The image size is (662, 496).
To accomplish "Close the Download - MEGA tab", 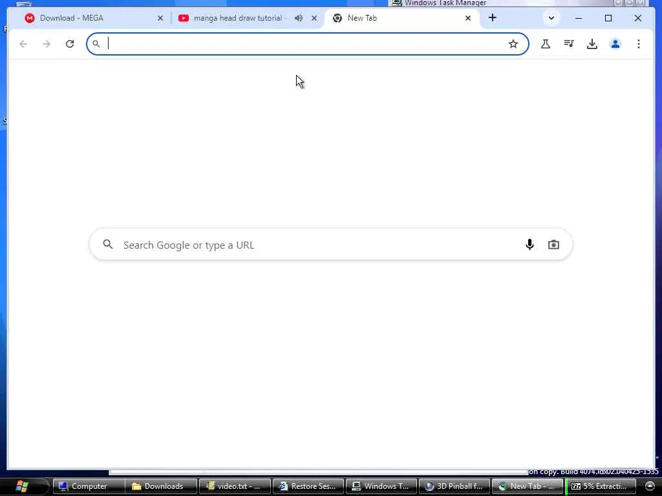I will point(160,18).
